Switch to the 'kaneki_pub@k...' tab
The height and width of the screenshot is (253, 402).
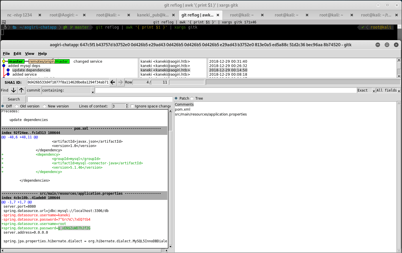[153, 15]
